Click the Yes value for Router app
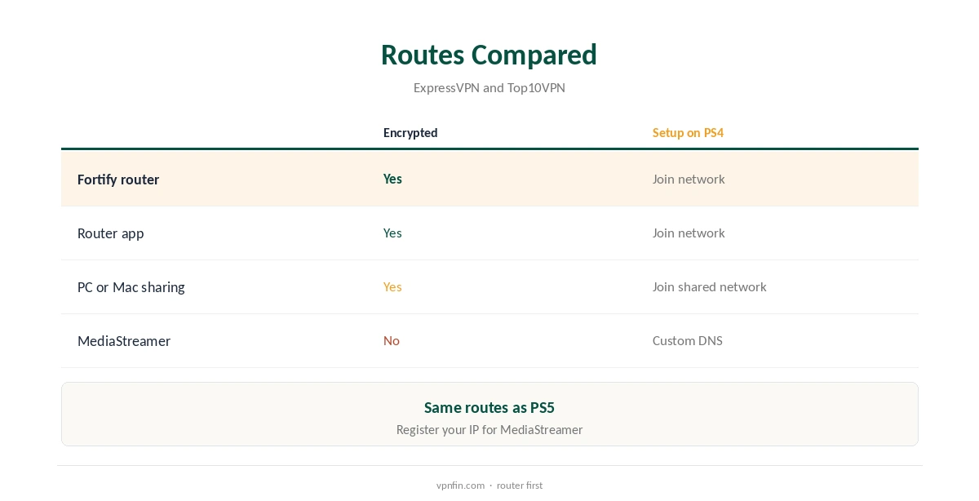 392,233
